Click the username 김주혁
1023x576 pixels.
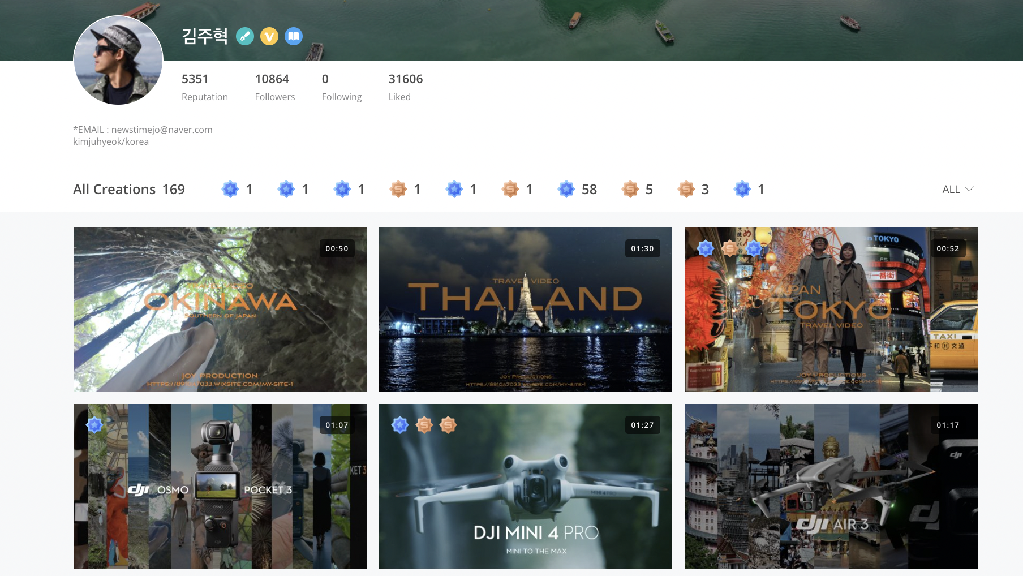[204, 36]
